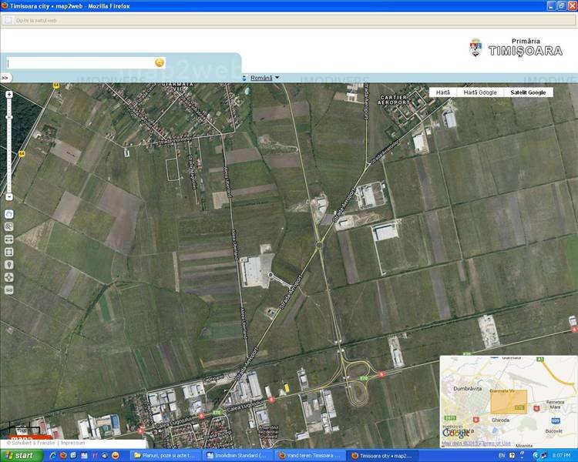Image resolution: width=578 pixels, height=462 pixels.
Task: Open the Windows Start menu
Action: point(18,456)
